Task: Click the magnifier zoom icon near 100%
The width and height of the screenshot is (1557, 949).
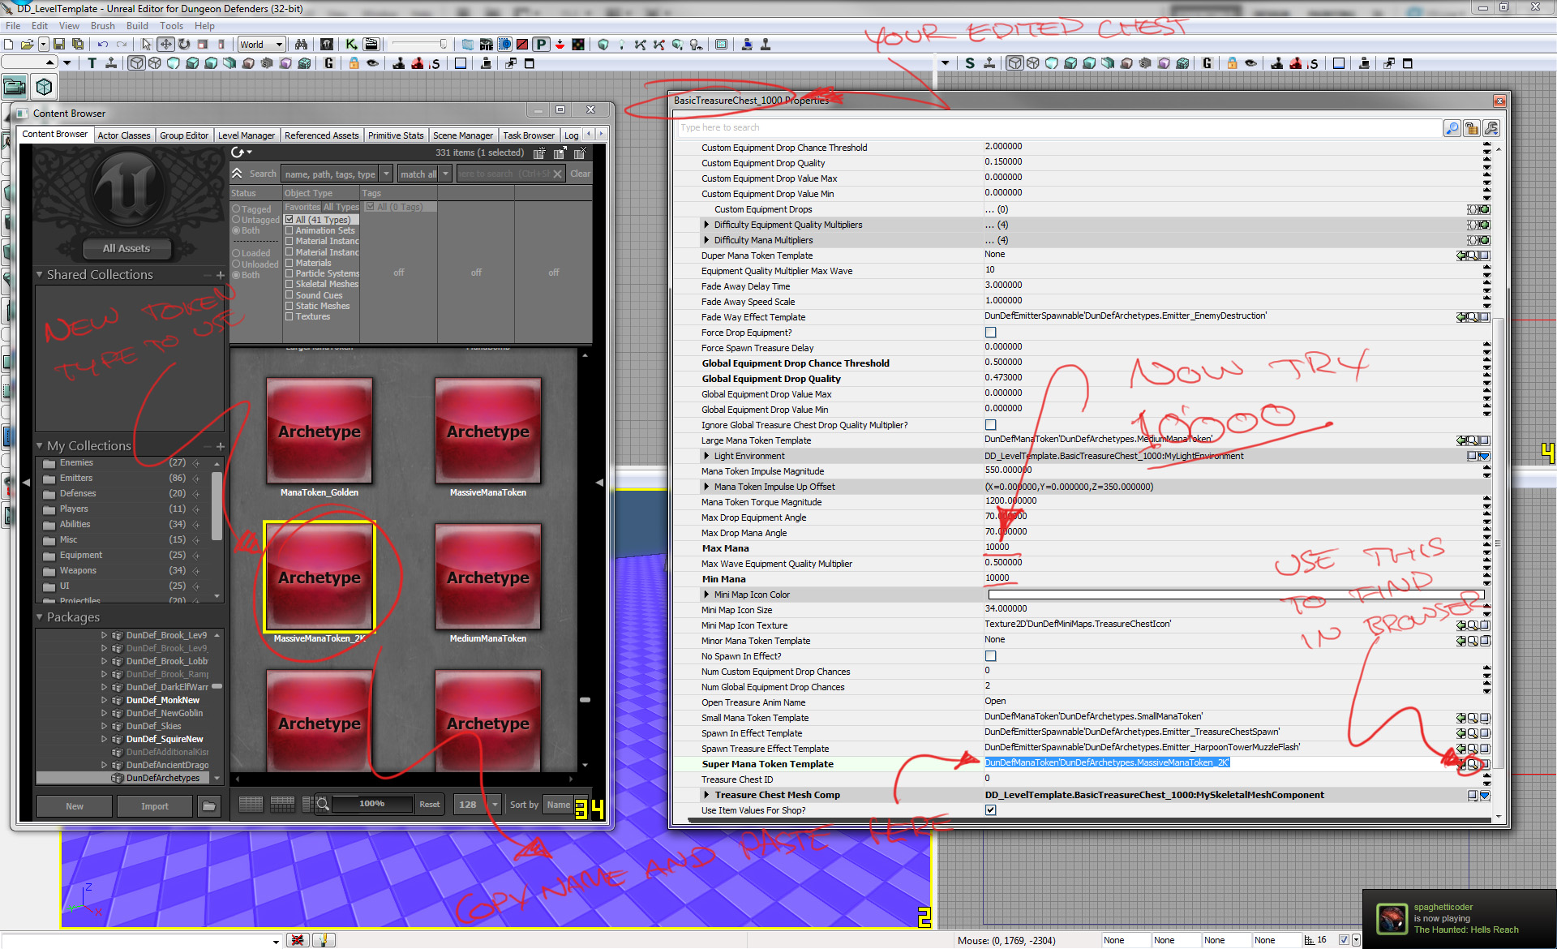Action: click(322, 805)
